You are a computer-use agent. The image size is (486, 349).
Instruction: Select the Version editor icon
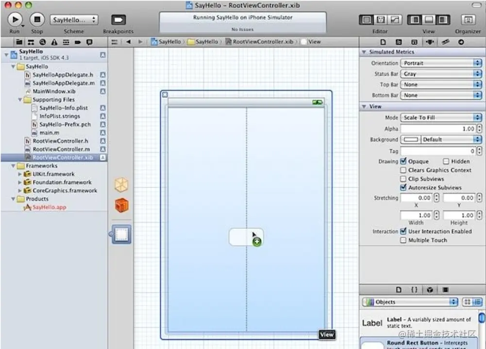tap(395, 20)
